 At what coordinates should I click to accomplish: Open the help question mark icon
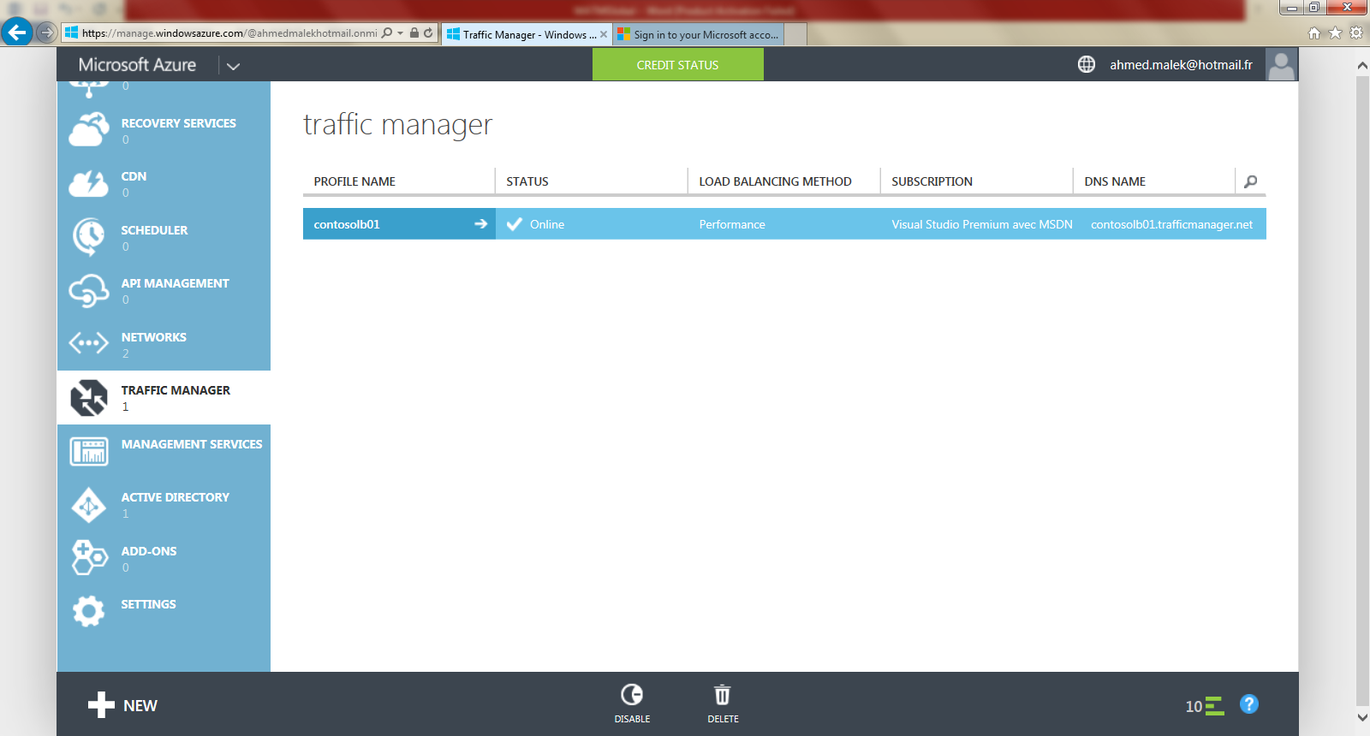1249,704
